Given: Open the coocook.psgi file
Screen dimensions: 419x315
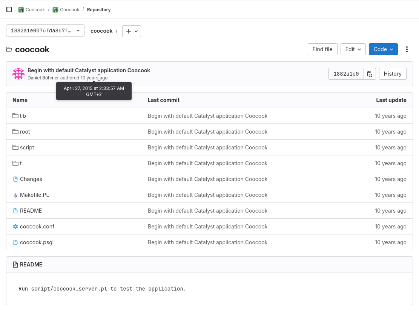Looking at the screenshot, I should point(37,242).
